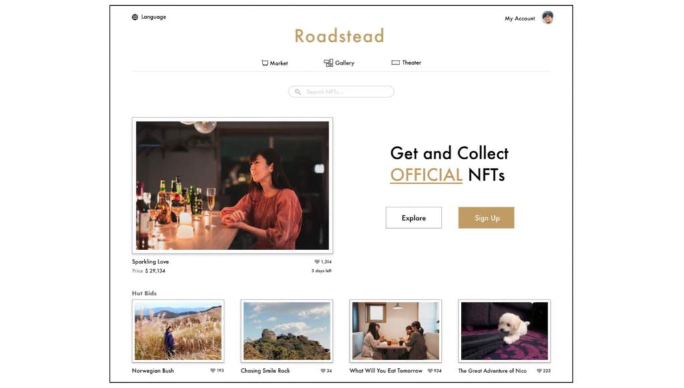Toggle heart on What Will You Eat Tomorrow

pyautogui.click(x=430, y=371)
